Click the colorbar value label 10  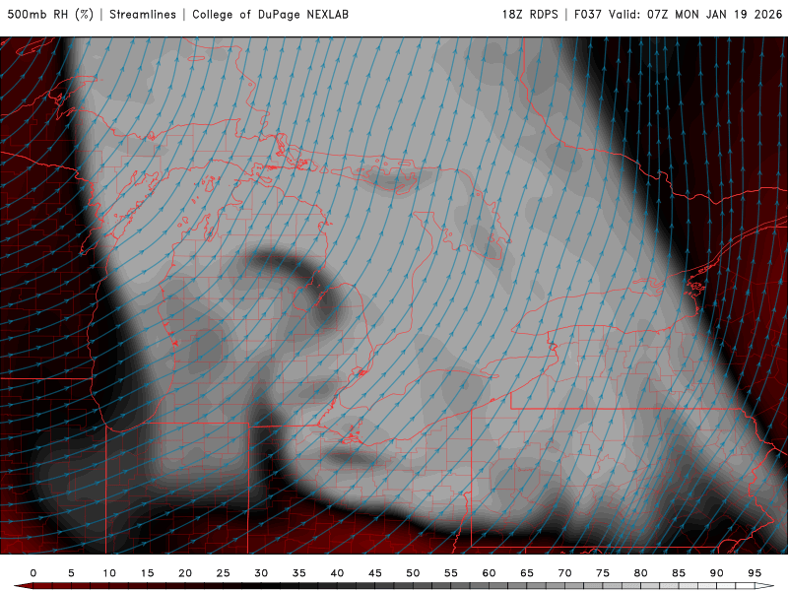click(109, 573)
